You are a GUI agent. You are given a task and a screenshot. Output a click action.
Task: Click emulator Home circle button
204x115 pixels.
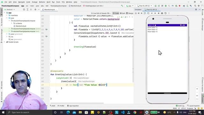[155, 13]
